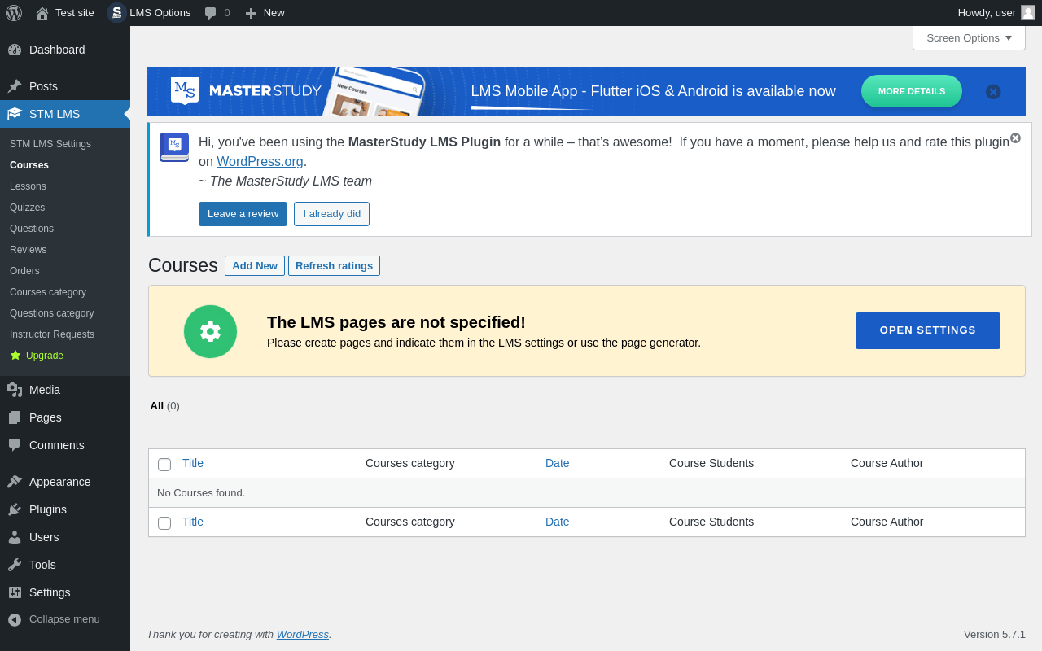Expand the Screen Options panel

click(969, 37)
